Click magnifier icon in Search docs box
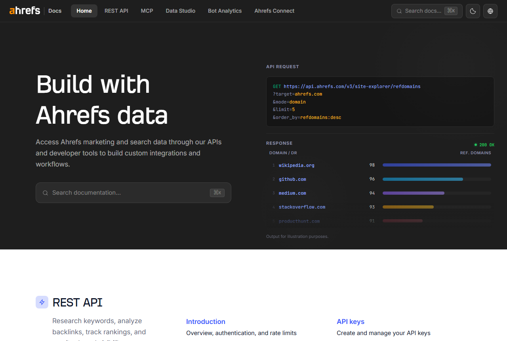This screenshot has width=507, height=341. [x=399, y=11]
